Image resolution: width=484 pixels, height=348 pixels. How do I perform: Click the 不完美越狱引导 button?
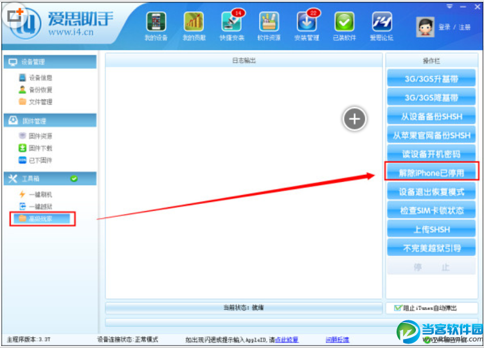tap(431, 248)
